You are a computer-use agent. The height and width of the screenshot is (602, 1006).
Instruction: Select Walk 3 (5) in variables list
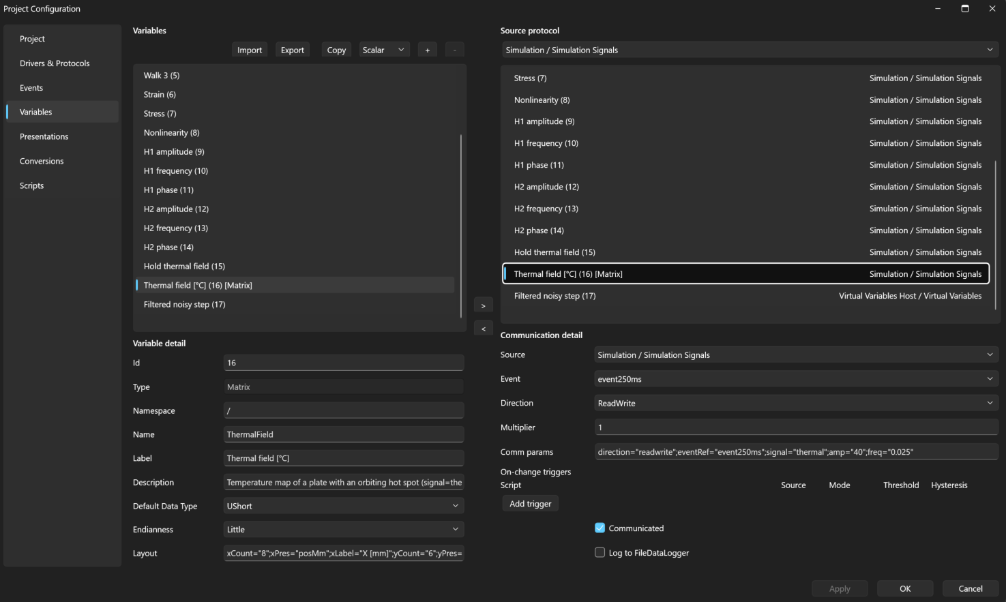pos(295,76)
